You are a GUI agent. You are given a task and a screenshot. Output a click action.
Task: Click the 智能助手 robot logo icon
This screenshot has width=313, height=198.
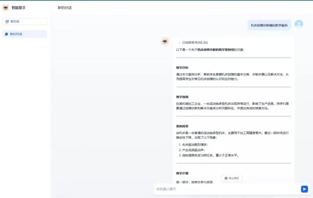click(x=5, y=7)
